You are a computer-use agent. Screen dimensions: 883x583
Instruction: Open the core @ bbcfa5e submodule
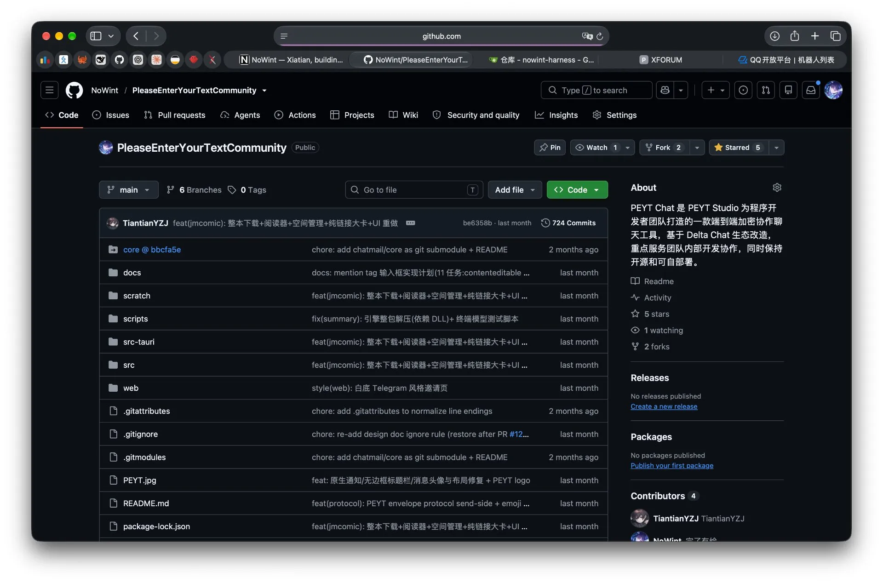pos(152,250)
